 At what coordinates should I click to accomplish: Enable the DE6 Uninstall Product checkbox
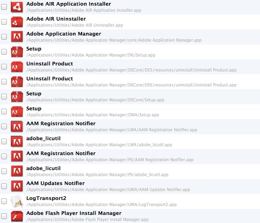(x=4, y=82)
